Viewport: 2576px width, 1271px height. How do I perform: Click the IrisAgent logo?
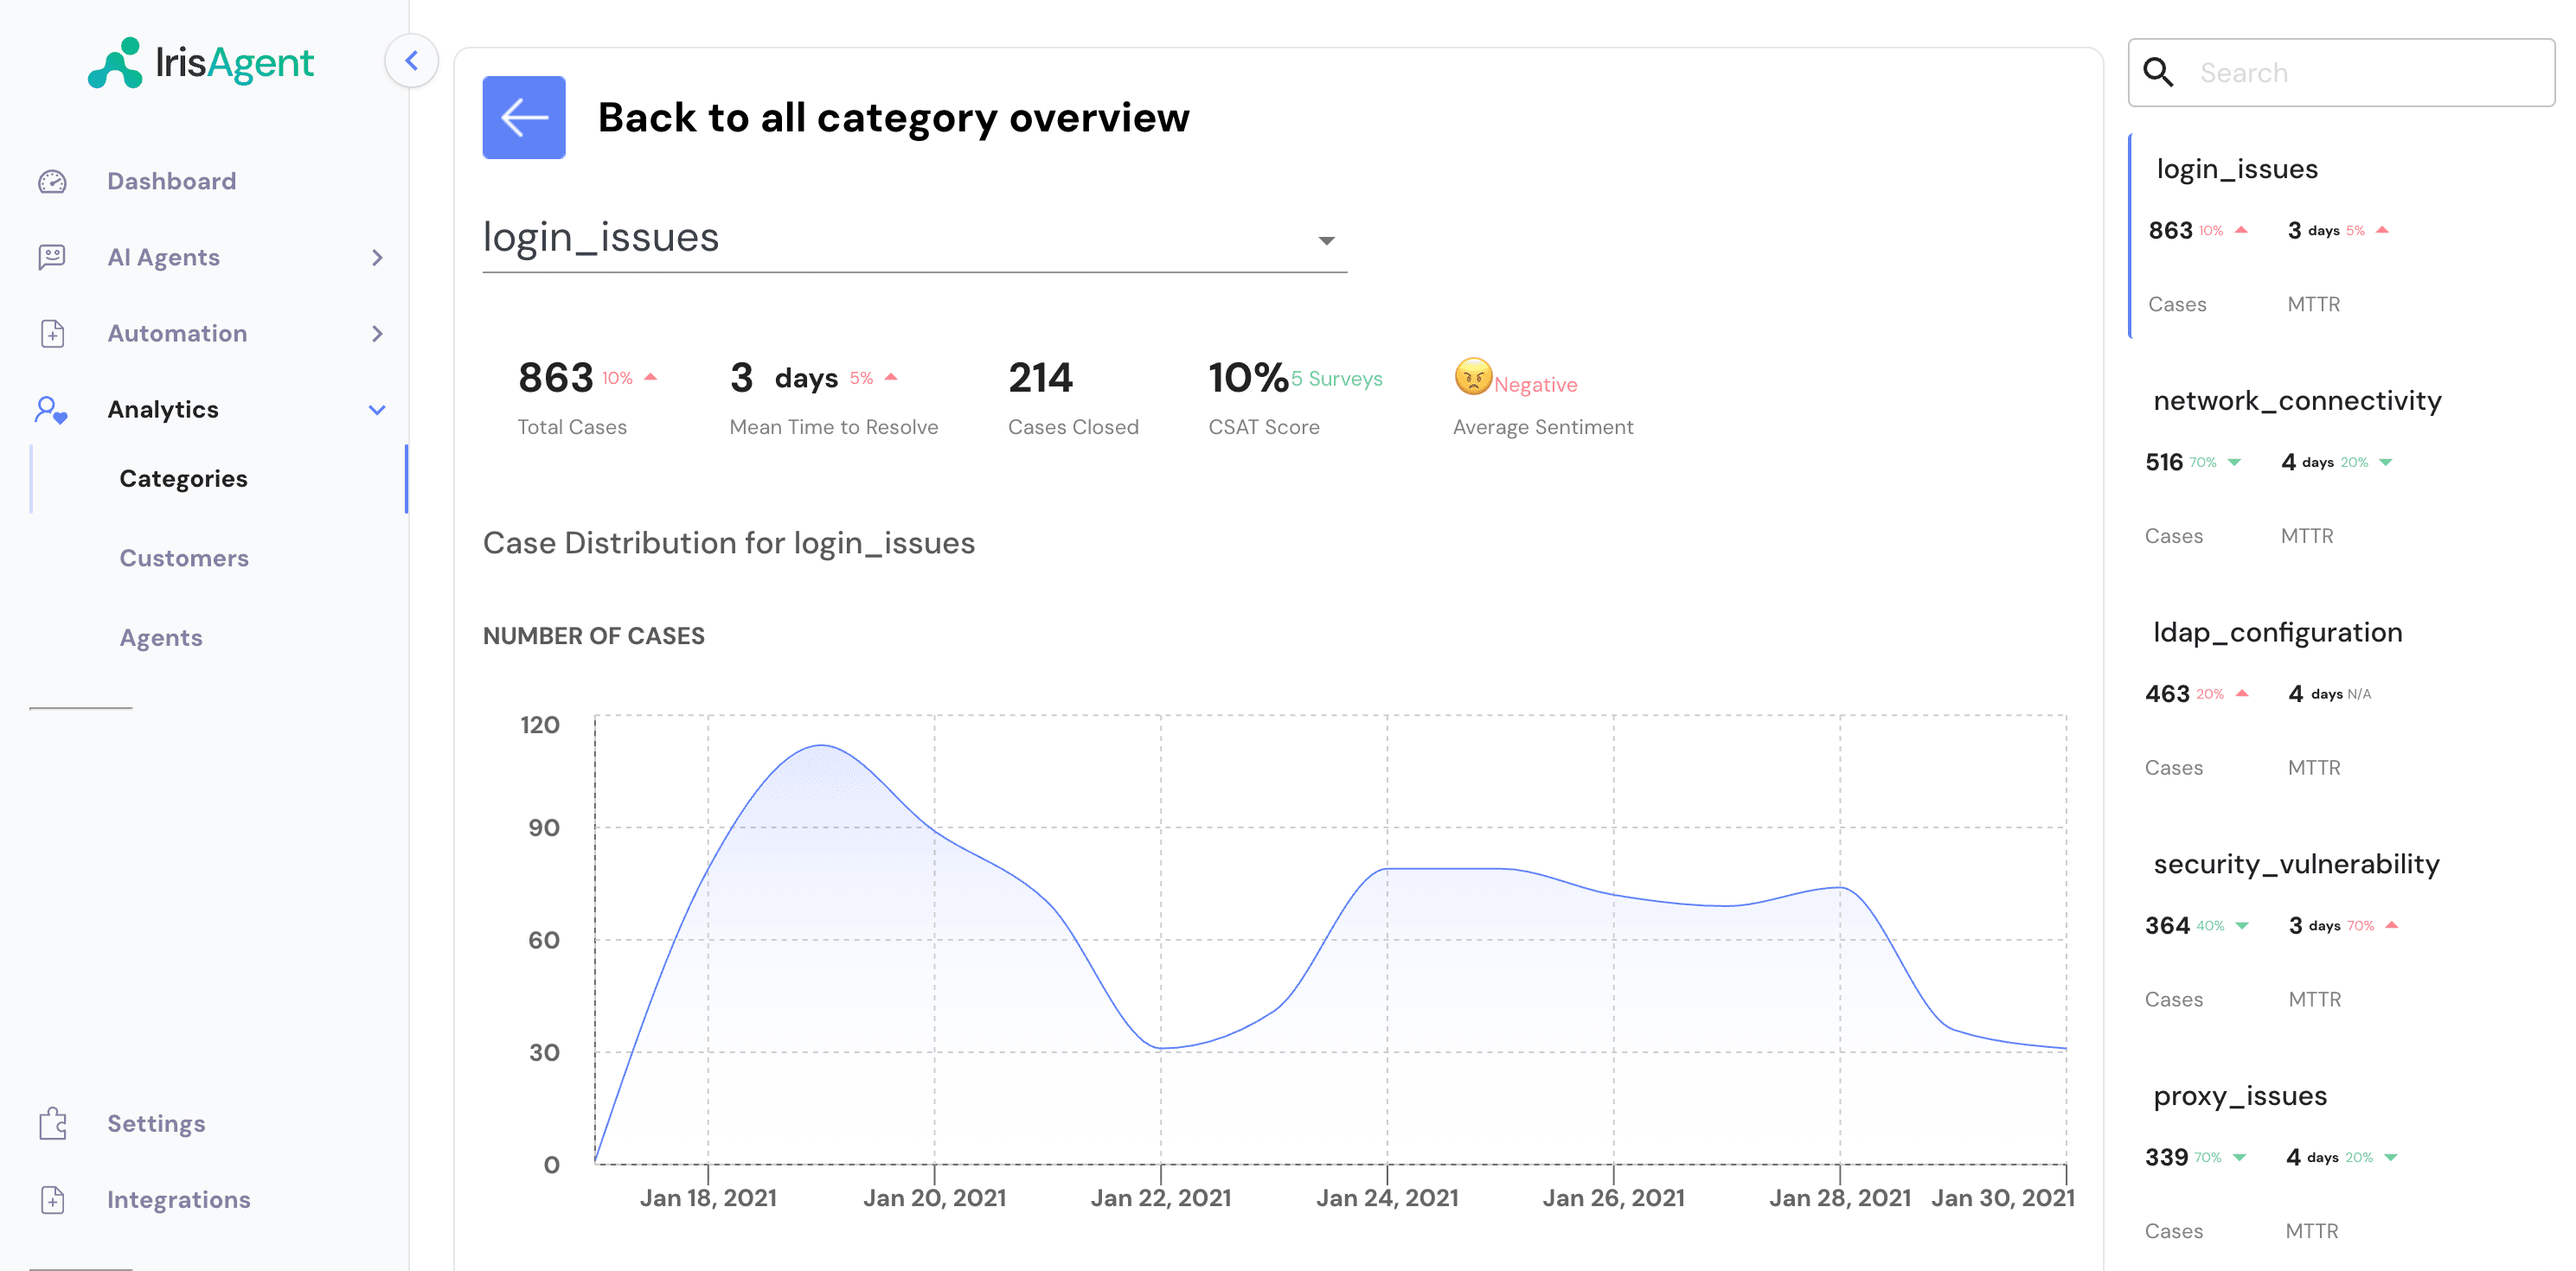[x=201, y=63]
